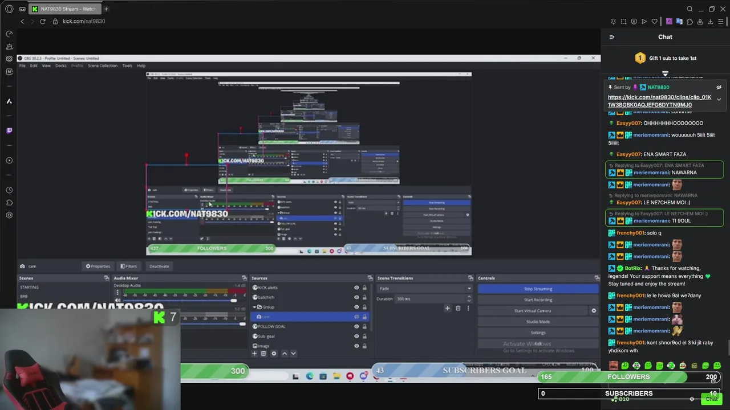This screenshot has width=730, height=410.
Task: Open sidebar settings gear in Opera
Action: tap(9, 215)
